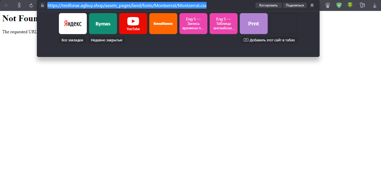381x193 pixels.
Task: Open the password key extension icon
Action: coord(328,5)
